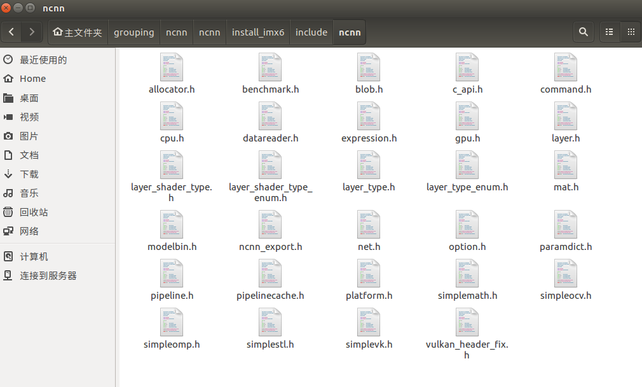Screen dimensions: 642x387
Task: Select 连接到服务器 in the sidebar
Action: 57,276
